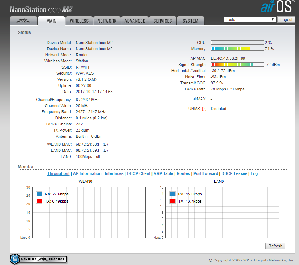Viewport: 299px width, 265px height.
Task: Click the WLAN0 RX blue legend swatch
Action: [x=39, y=194]
